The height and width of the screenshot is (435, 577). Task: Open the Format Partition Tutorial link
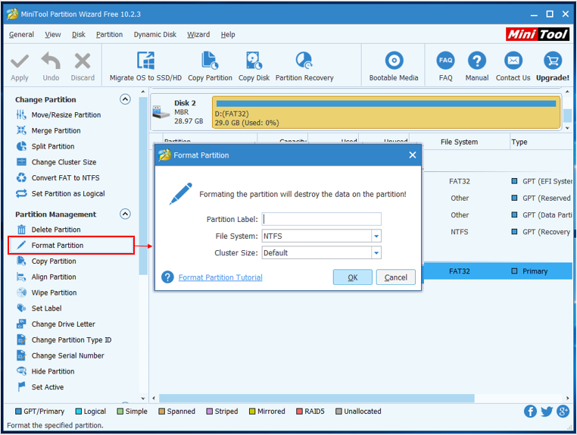tap(220, 277)
